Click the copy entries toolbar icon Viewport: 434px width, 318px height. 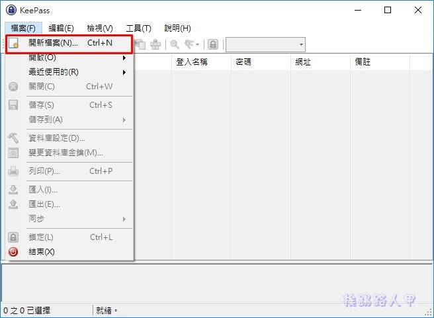point(140,44)
